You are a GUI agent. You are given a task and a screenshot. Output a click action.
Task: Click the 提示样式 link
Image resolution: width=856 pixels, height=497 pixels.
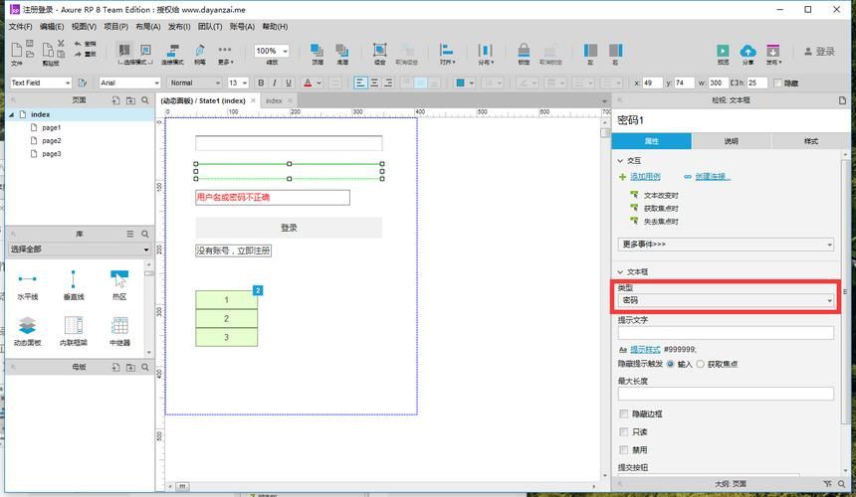[x=645, y=349]
